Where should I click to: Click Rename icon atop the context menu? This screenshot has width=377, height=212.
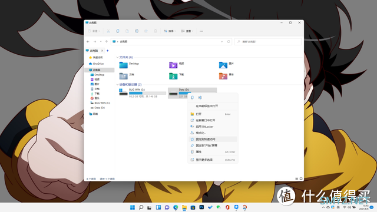pos(200,98)
